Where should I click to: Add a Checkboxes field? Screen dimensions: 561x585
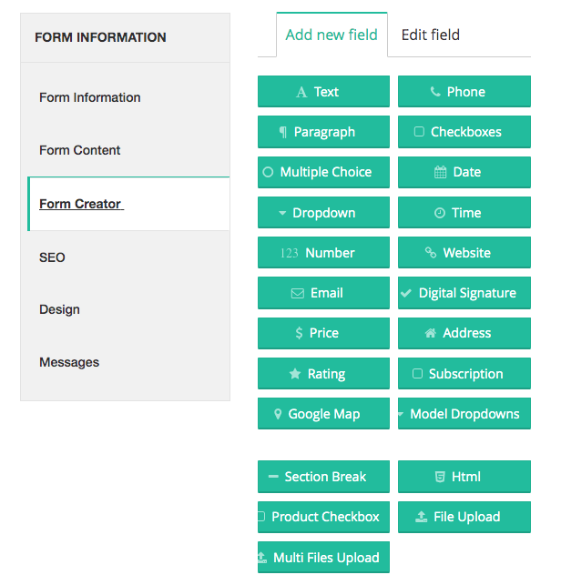click(464, 132)
